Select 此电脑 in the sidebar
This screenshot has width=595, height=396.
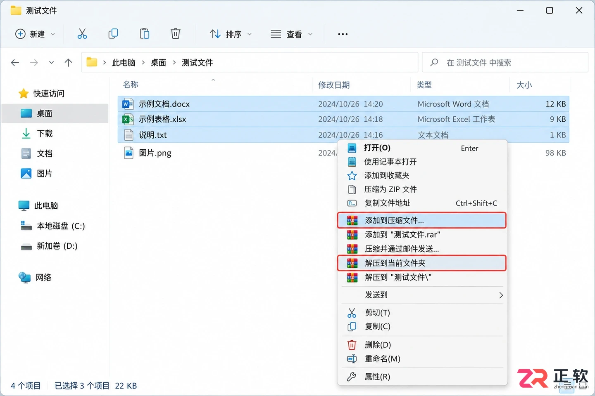coord(46,206)
